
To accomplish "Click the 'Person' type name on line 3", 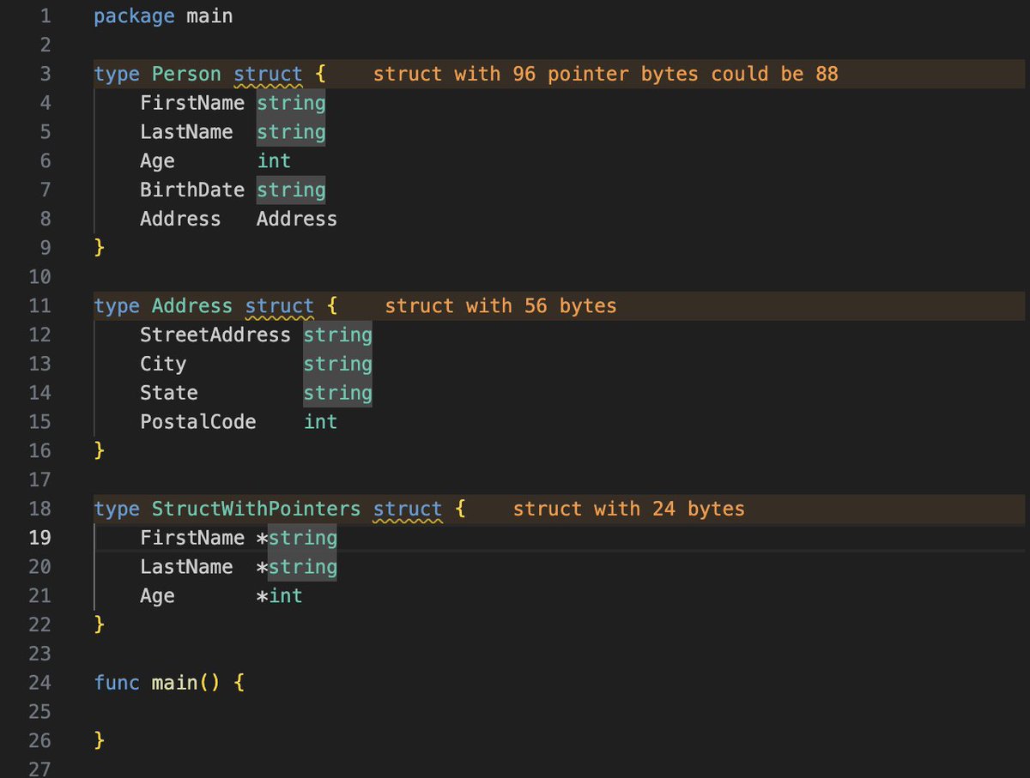I will (186, 75).
